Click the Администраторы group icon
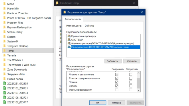Viewport: 189px width, 106px height. coord(69,43)
